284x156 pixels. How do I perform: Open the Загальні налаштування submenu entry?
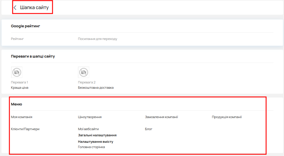pos(97,135)
